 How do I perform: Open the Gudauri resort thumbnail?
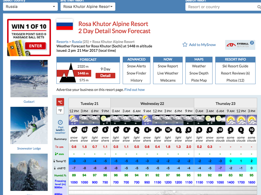click(x=29, y=79)
